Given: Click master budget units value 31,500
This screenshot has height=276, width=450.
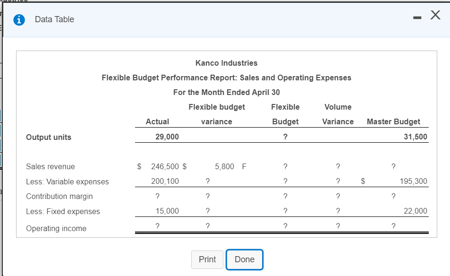Looking at the screenshot, I should [415, 137].
